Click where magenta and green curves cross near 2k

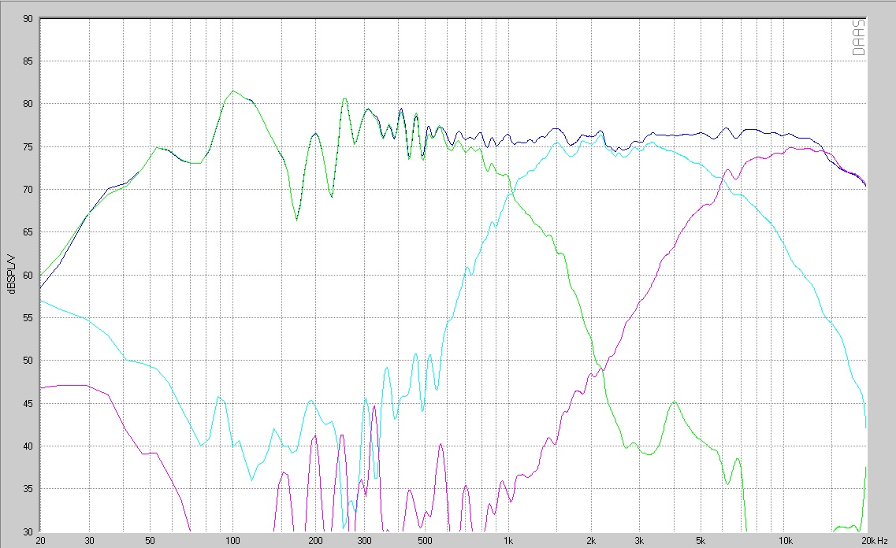600,369
